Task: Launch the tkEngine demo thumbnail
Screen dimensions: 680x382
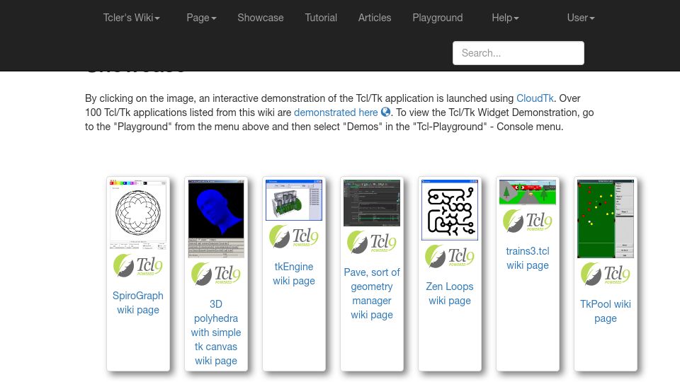Action: [x=294, y=200]
